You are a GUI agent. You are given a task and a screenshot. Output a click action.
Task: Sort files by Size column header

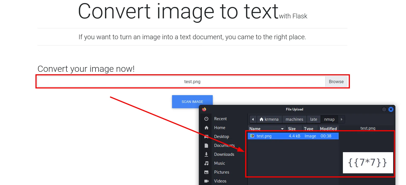(x=294, y=129)
